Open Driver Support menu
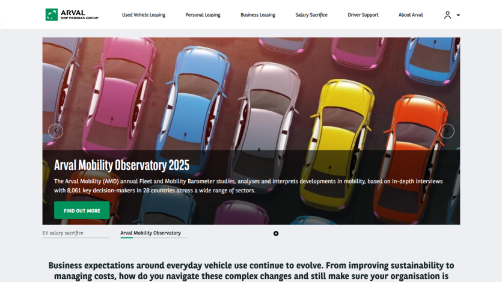 coord(363,14)
